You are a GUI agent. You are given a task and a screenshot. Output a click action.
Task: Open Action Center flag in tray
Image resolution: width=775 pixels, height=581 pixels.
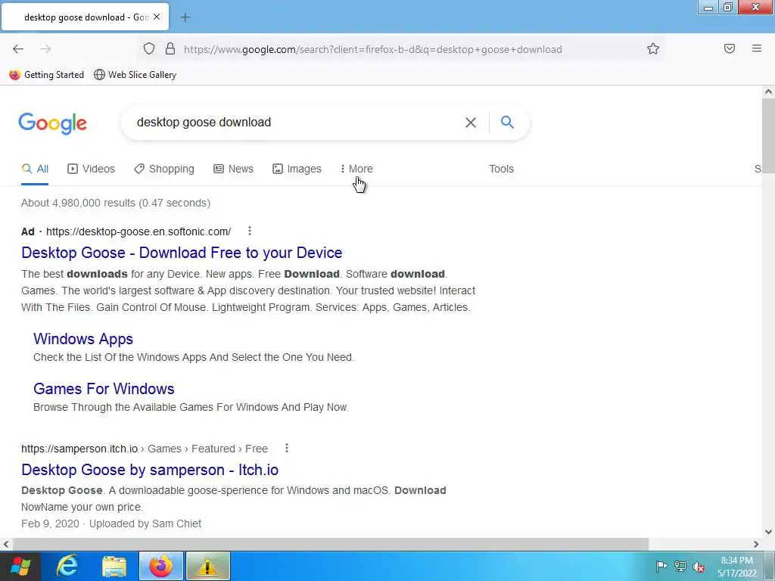pos(661,566)
